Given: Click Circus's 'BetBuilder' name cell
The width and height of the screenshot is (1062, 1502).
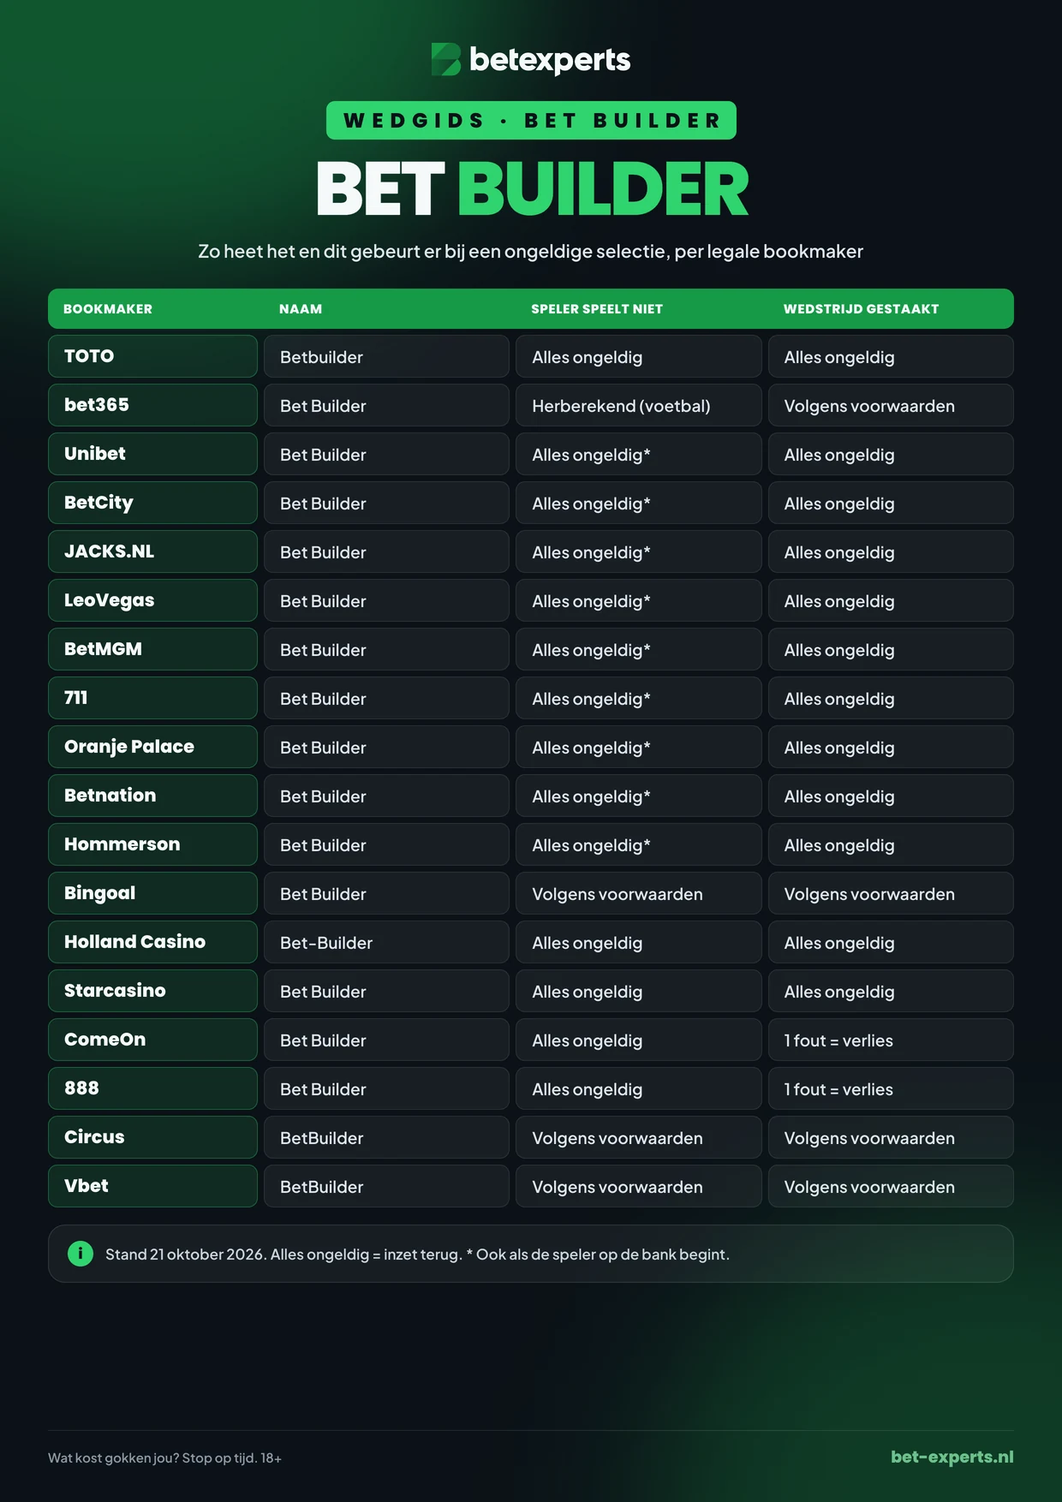Looking at the screenshot, I should 386,1137.
